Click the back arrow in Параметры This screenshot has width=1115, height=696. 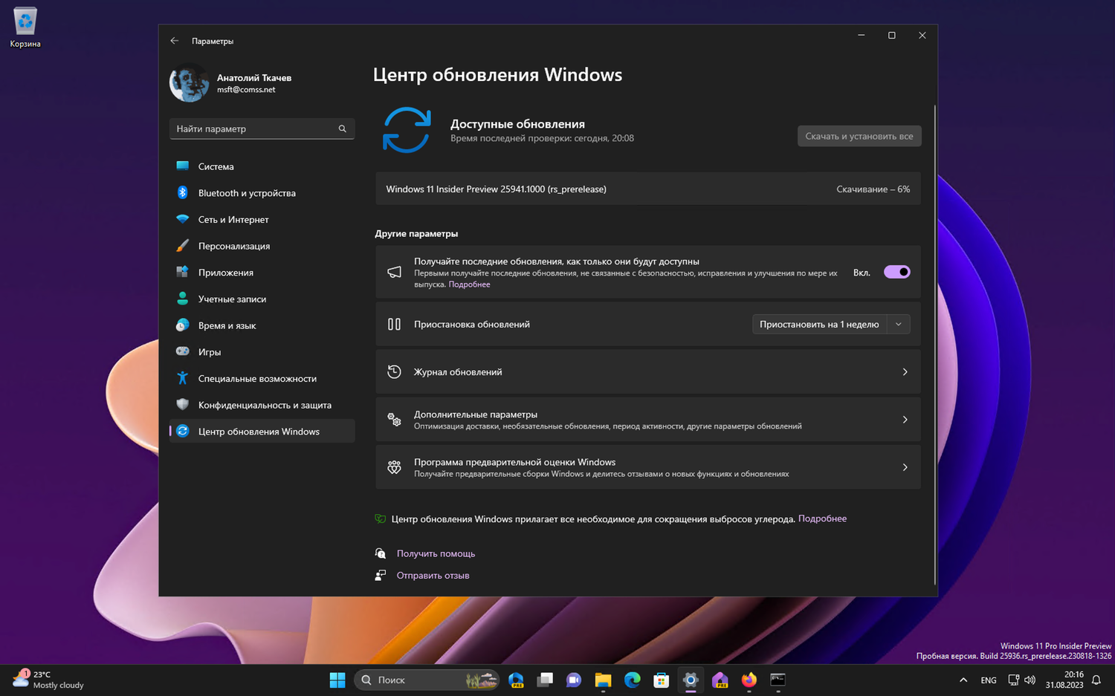[x=175, y=41]
